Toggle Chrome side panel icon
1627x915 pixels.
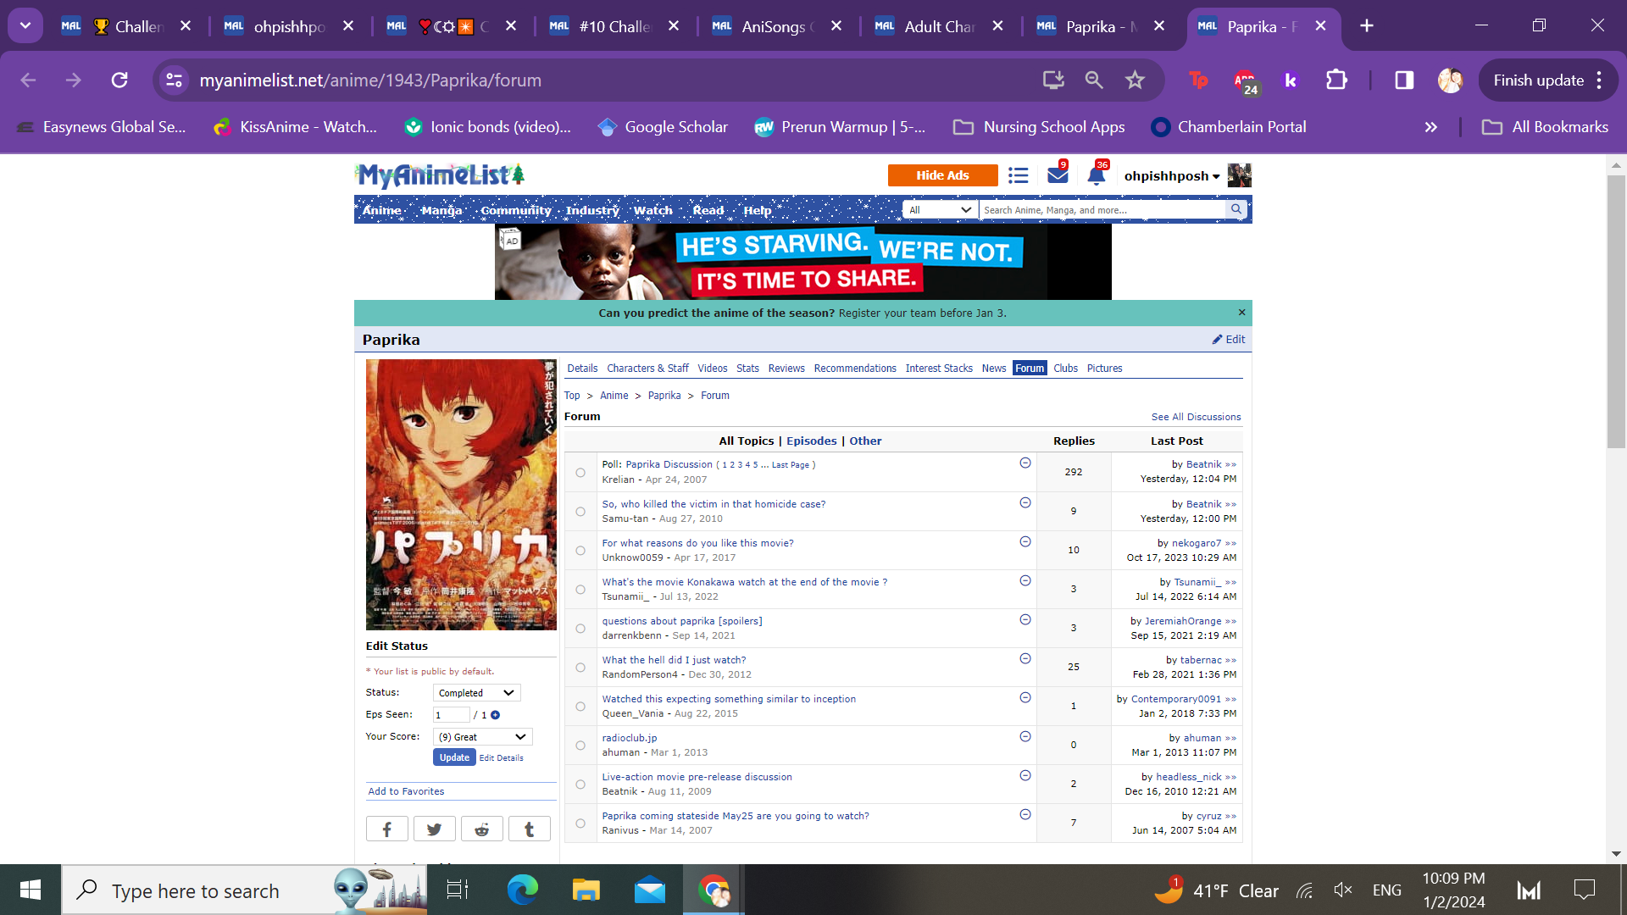coord(1404,80)
